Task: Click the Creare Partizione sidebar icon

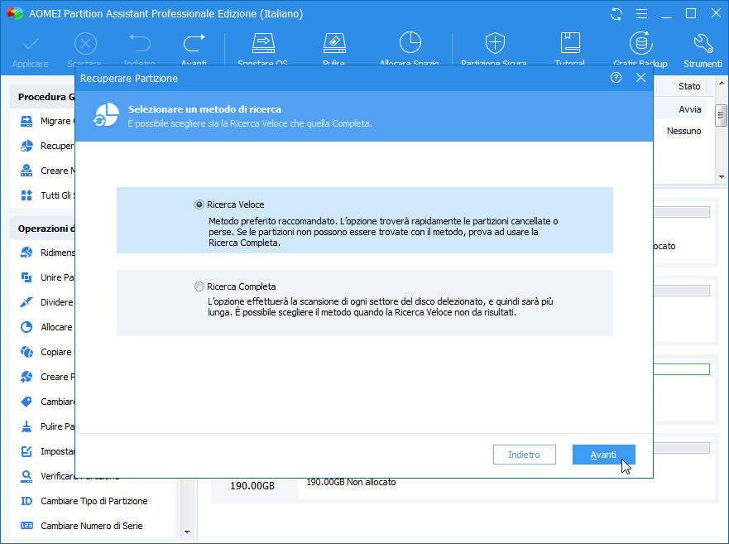Action: click(26, 377)
